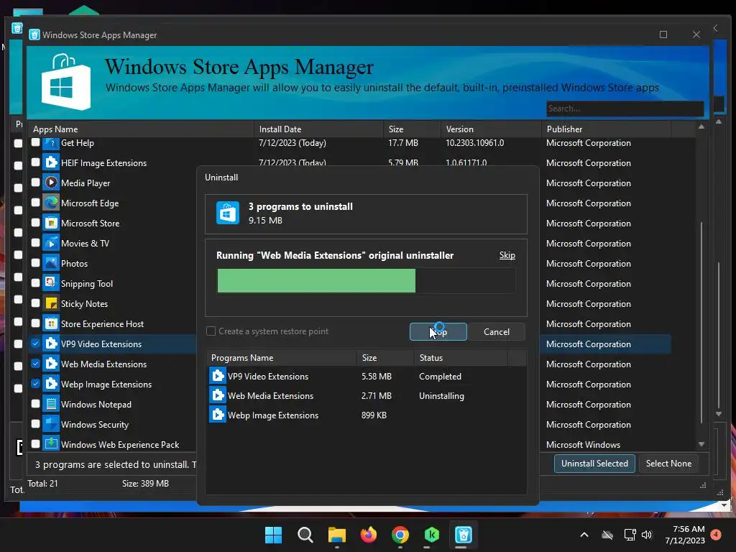This screenshot has width=736, height=552.
Task: Open File Explorer from the taskbar
Action: coord(336,535)
